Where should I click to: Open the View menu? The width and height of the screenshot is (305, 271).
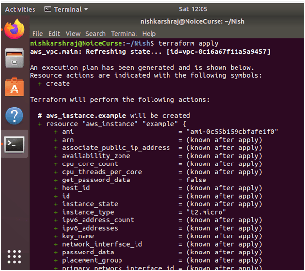pos(73,34)
